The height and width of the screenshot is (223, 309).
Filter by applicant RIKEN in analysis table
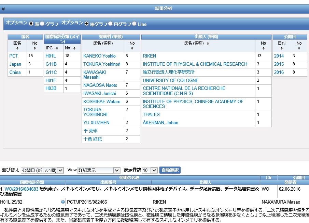[149, 56]
